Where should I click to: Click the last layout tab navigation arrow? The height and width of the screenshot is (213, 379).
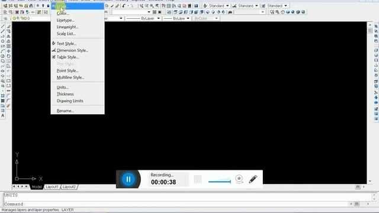[x=26, y=187]
